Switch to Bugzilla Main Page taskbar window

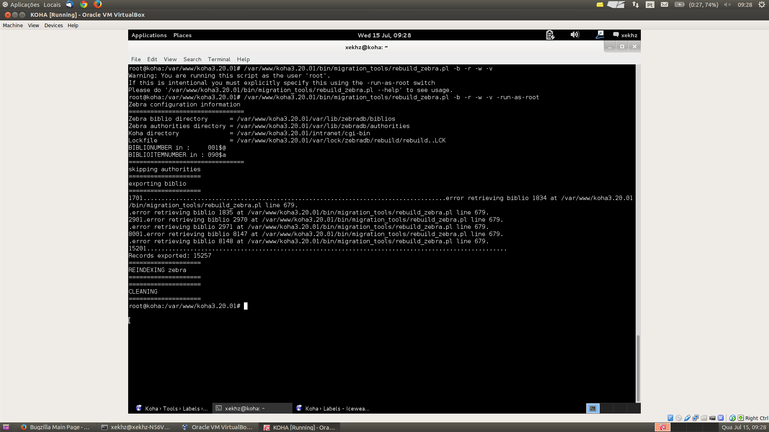[55, 427]
